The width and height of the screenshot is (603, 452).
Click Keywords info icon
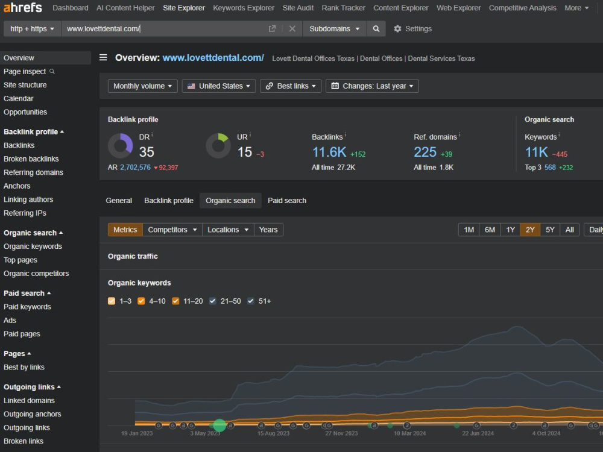tap(559, 134)
